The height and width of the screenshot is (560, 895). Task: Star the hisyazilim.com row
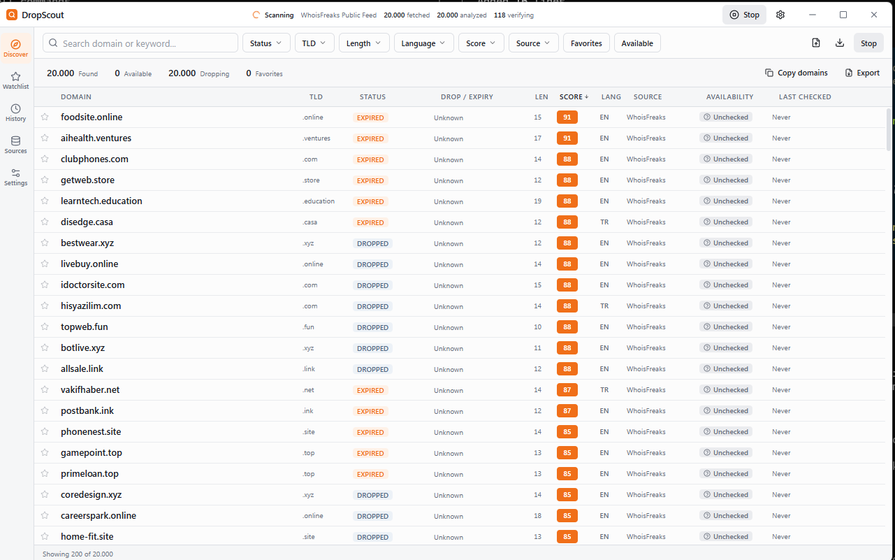45,306
